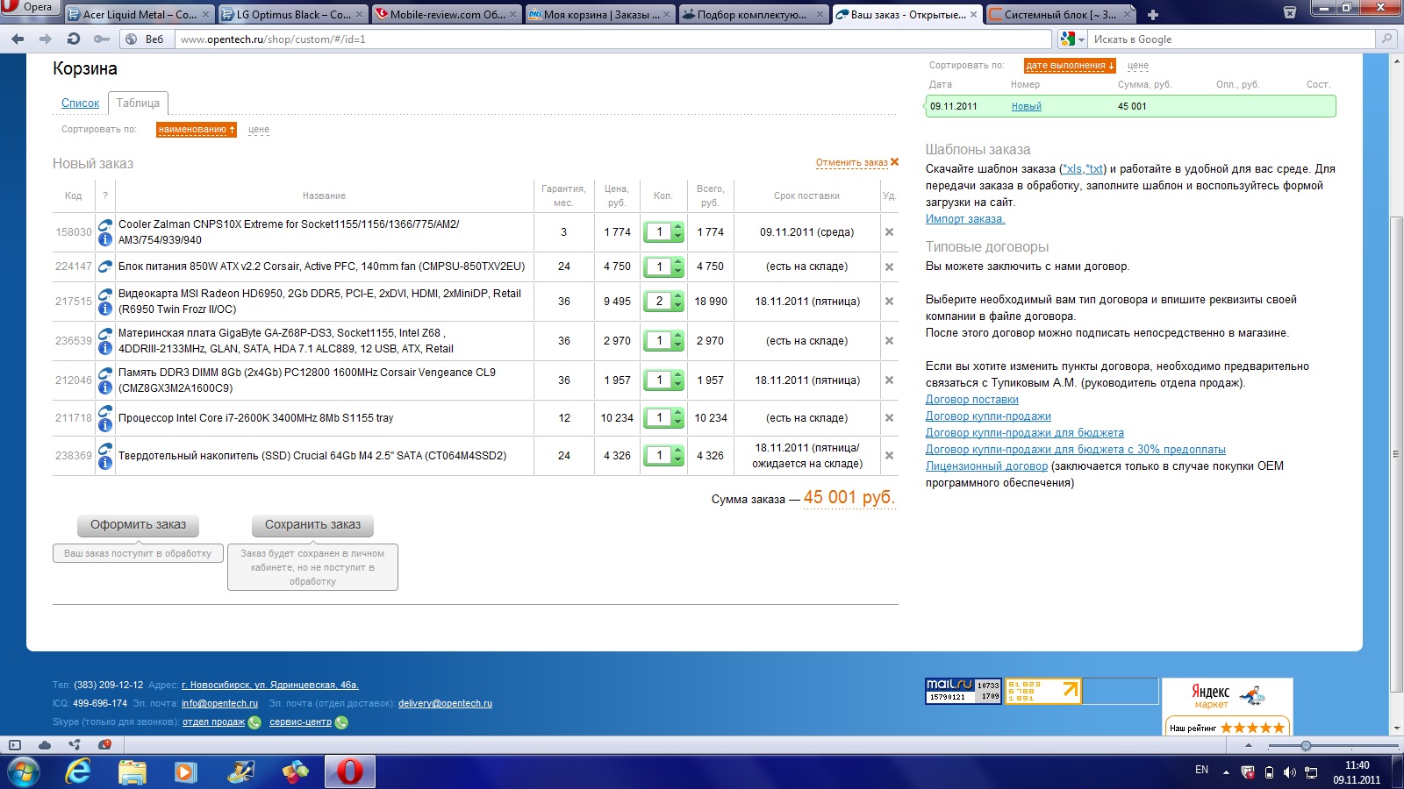Click the address bar URL field
This screenshot has width=1404, height=789.
[x=612, y=39]
